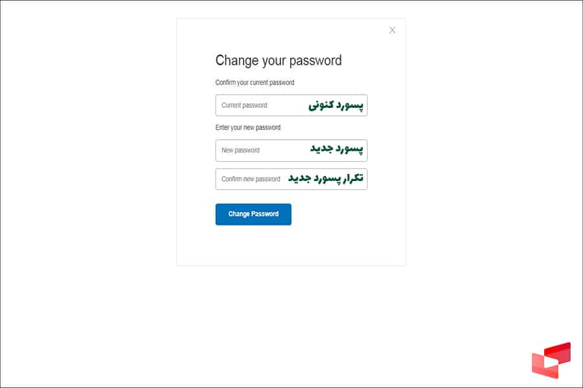The width and height of the screenshot is (583, 388).
Task: Click the "Enter your new password" label
Action: [x=248, y=127]
